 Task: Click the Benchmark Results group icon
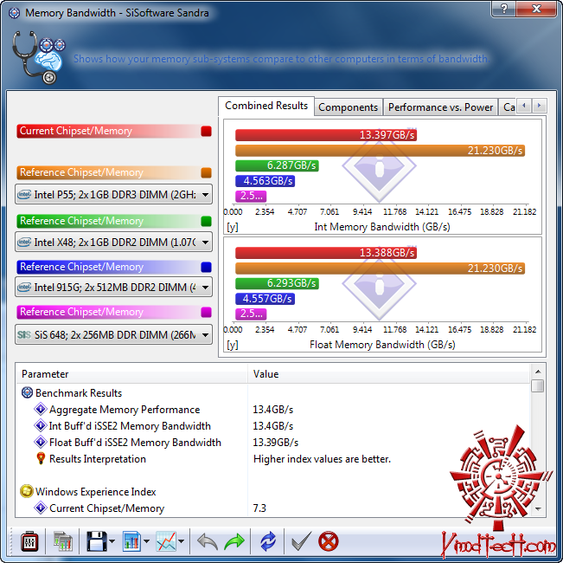[x=27, y=392]
